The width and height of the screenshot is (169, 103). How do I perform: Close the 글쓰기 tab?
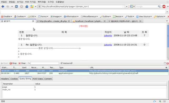(140, 21)
